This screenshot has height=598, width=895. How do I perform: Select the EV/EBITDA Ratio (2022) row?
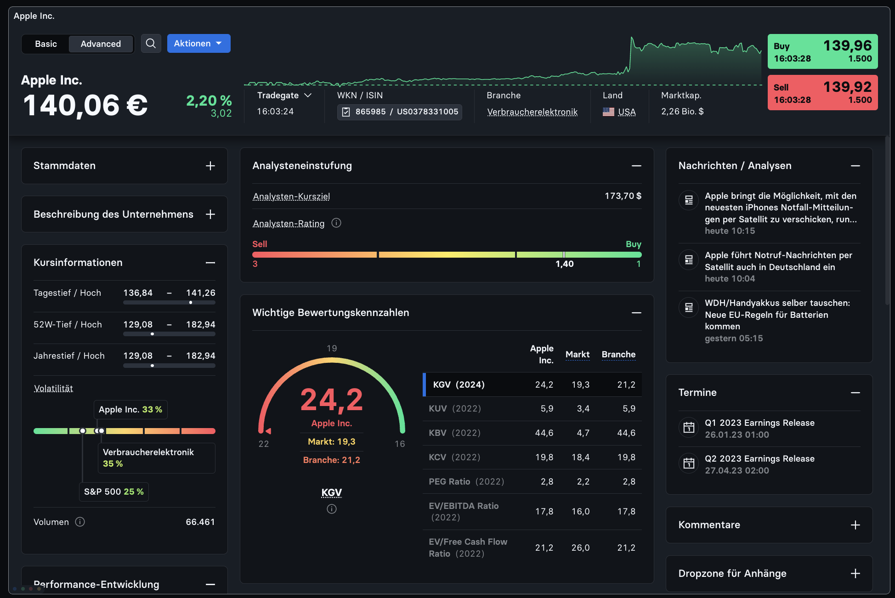tap(532, 512)
